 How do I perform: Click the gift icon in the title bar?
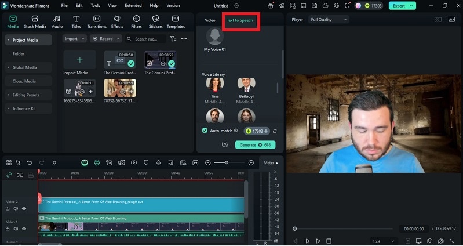click(271, 6)
